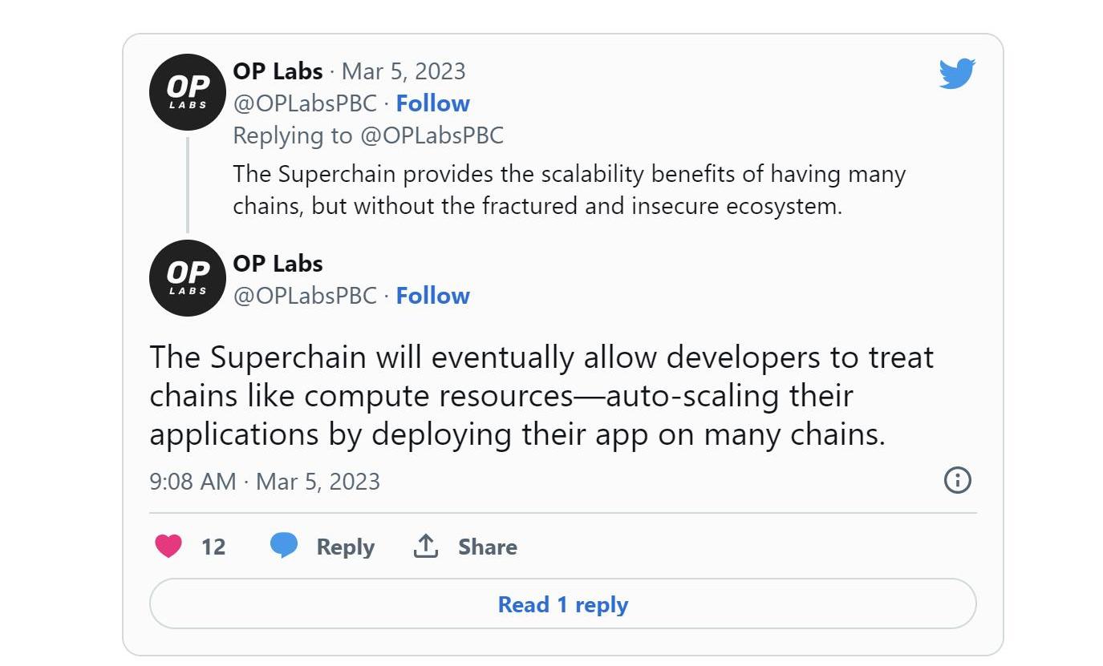Click the Twitter bird logo icon
Screen dimensions: 1103x666
957,74
